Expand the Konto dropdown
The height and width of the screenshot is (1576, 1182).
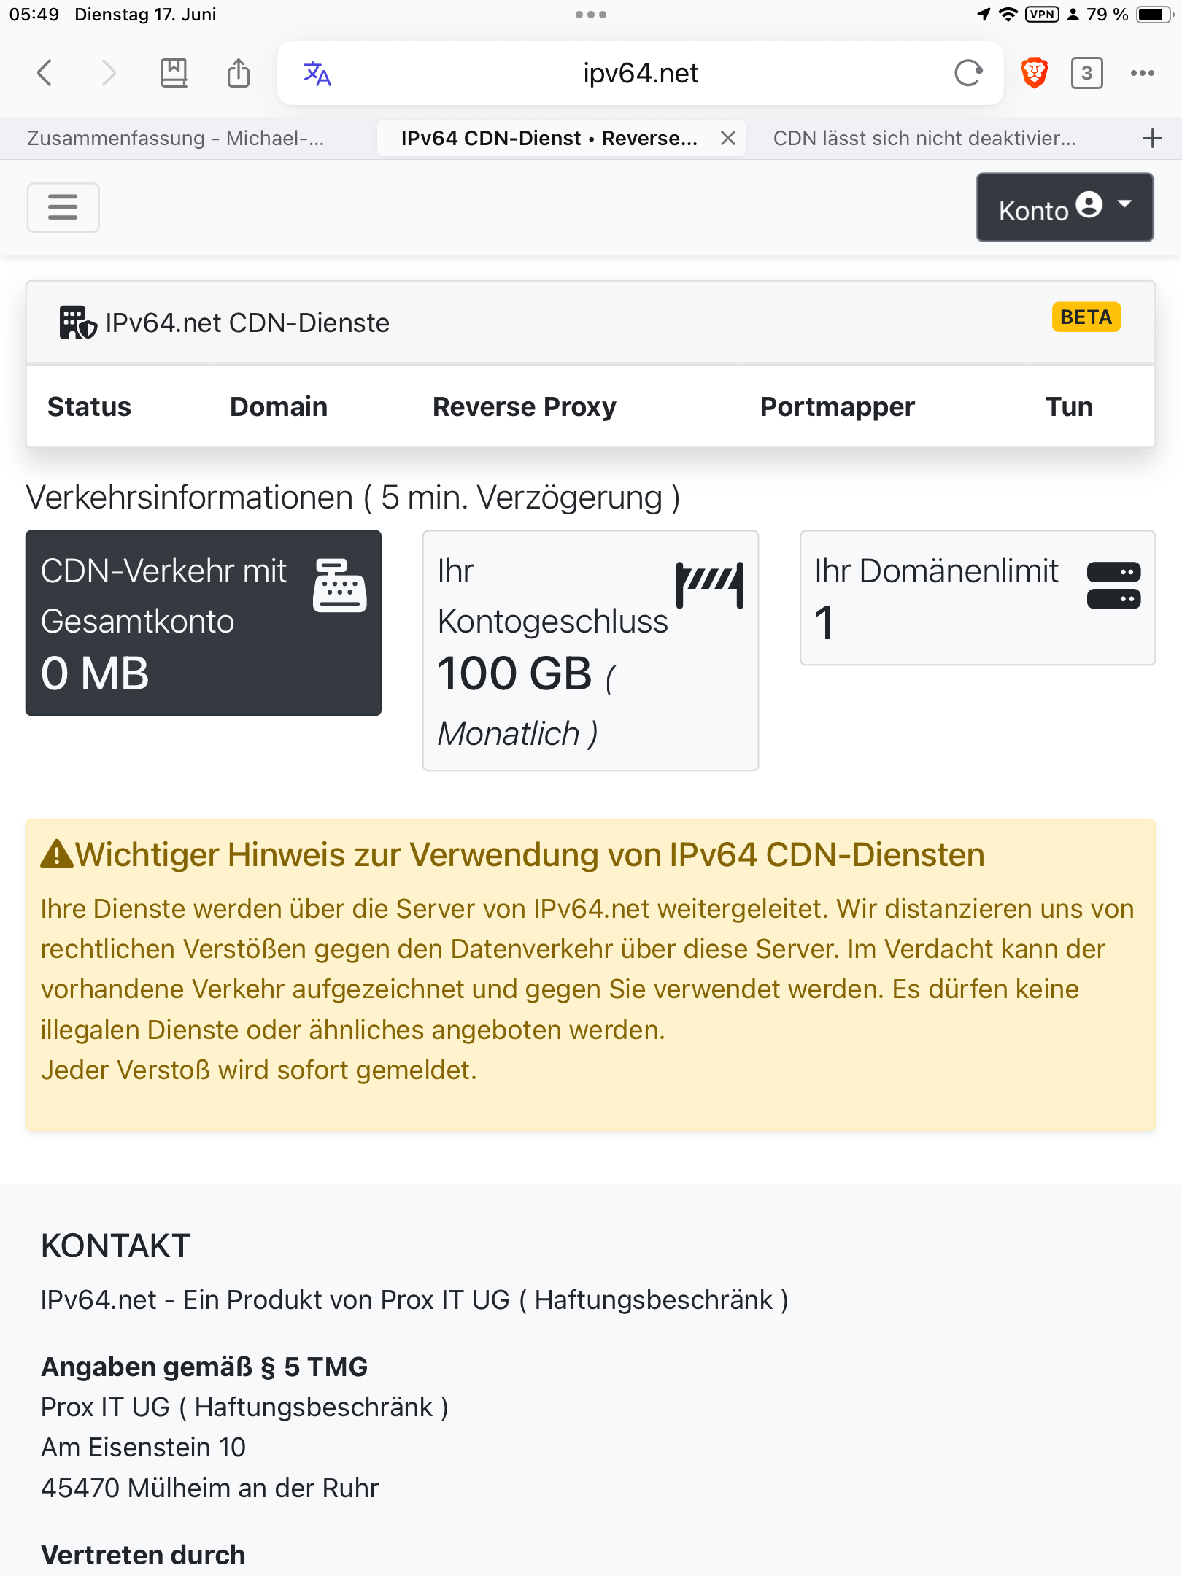tap(1065, 207)
